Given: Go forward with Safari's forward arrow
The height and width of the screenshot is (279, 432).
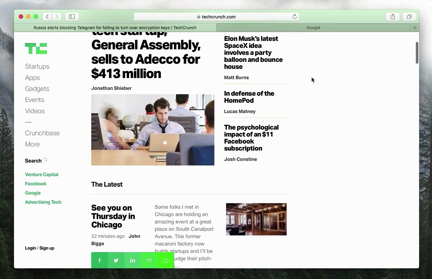Looking at the screenshot, I should click(57, 17).
